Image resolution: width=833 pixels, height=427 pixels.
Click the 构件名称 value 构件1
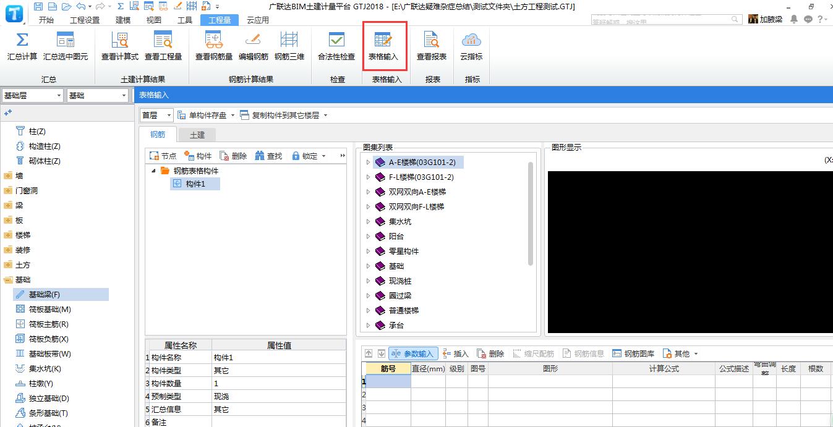coord(279,358)
